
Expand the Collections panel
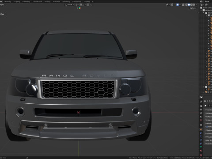208,117
